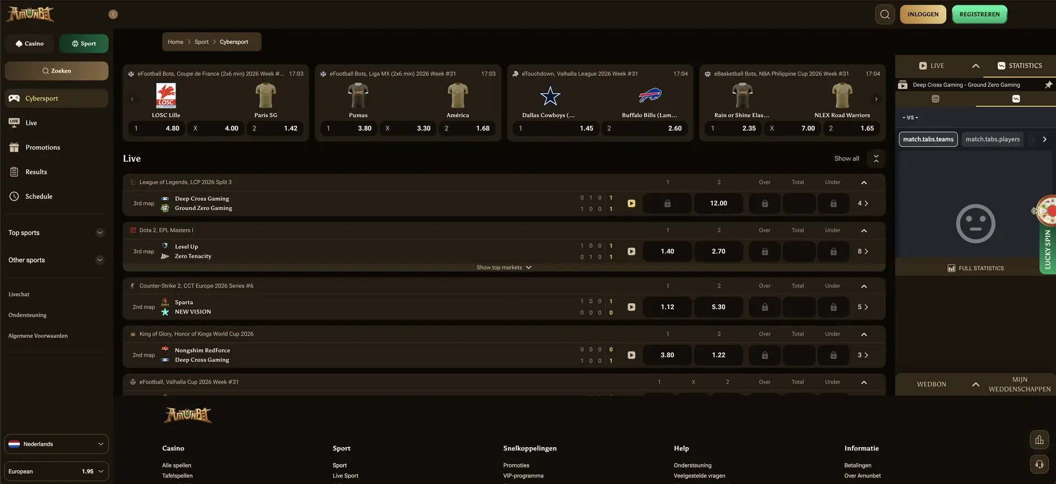Open Algemene Voorwaarden link

click(38, 336)
